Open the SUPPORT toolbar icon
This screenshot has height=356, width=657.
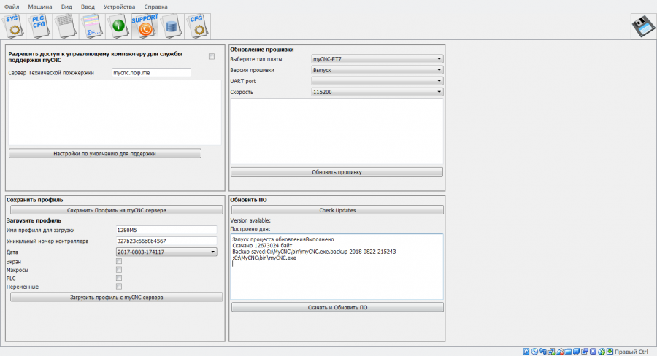tap(145, 26)
